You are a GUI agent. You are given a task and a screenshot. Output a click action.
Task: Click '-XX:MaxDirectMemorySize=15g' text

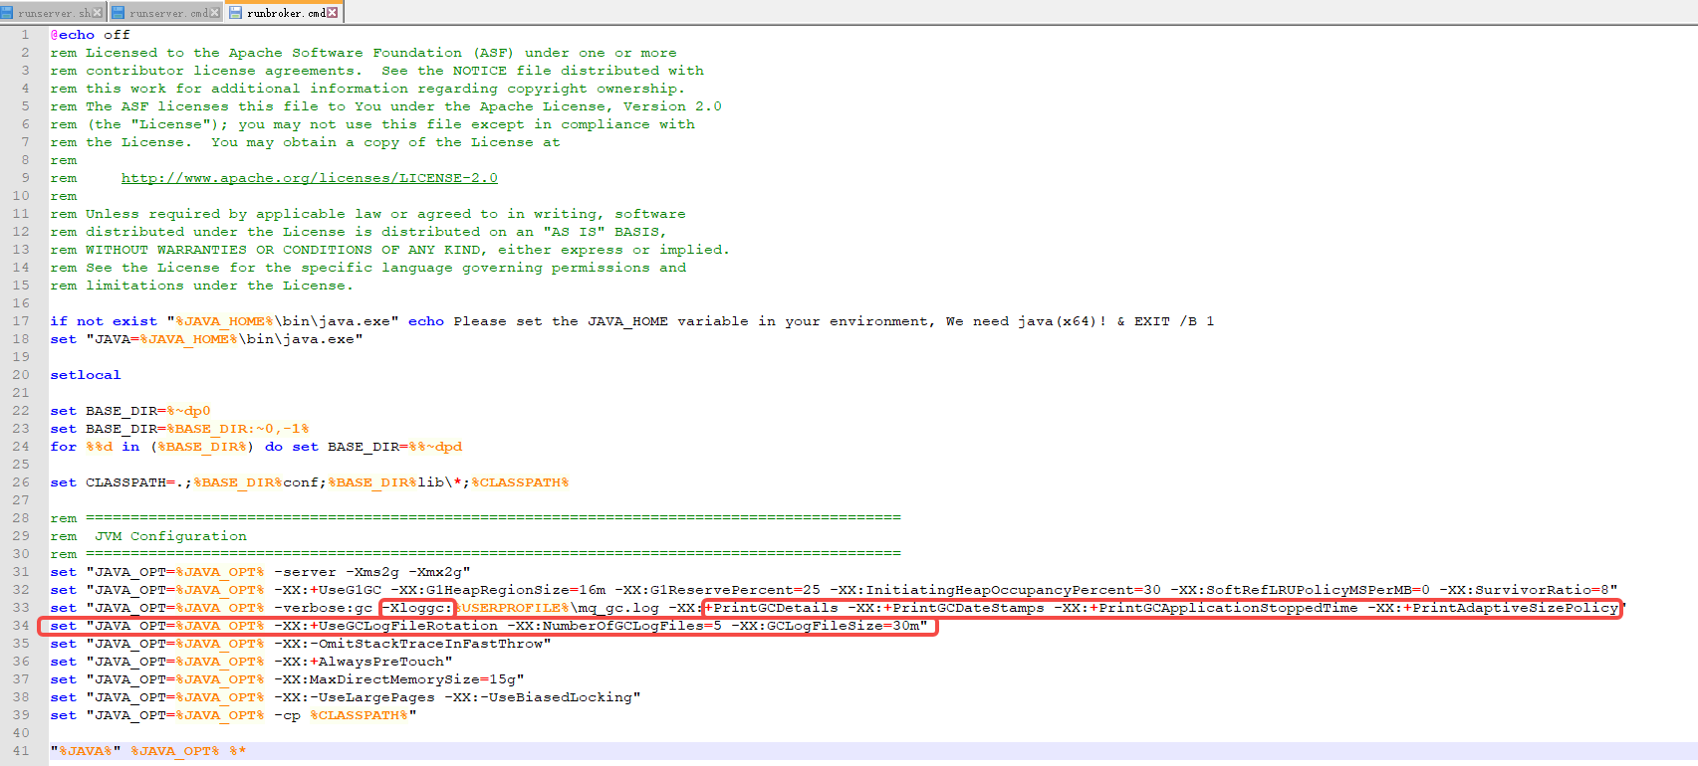coord(395,679)
